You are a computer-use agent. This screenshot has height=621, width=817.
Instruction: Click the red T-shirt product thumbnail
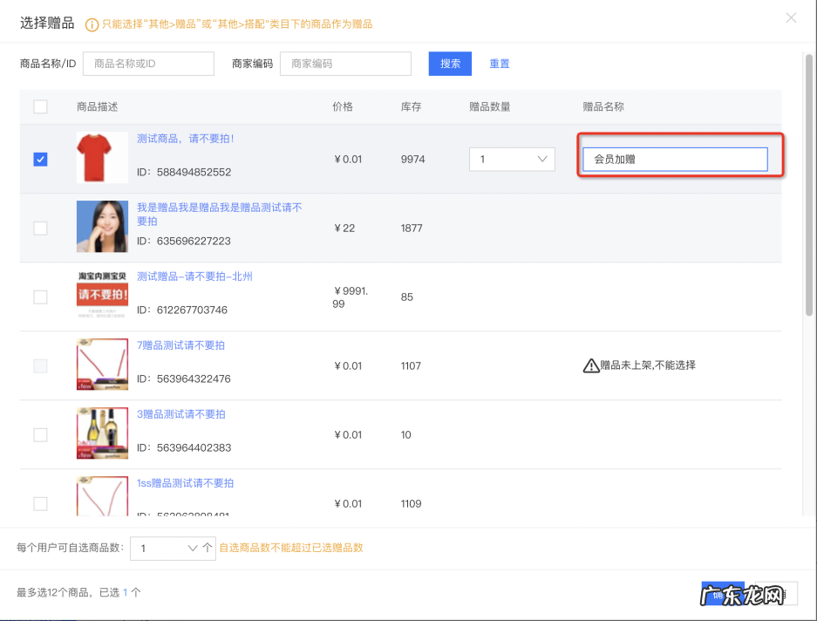click(x=102, y=158)
